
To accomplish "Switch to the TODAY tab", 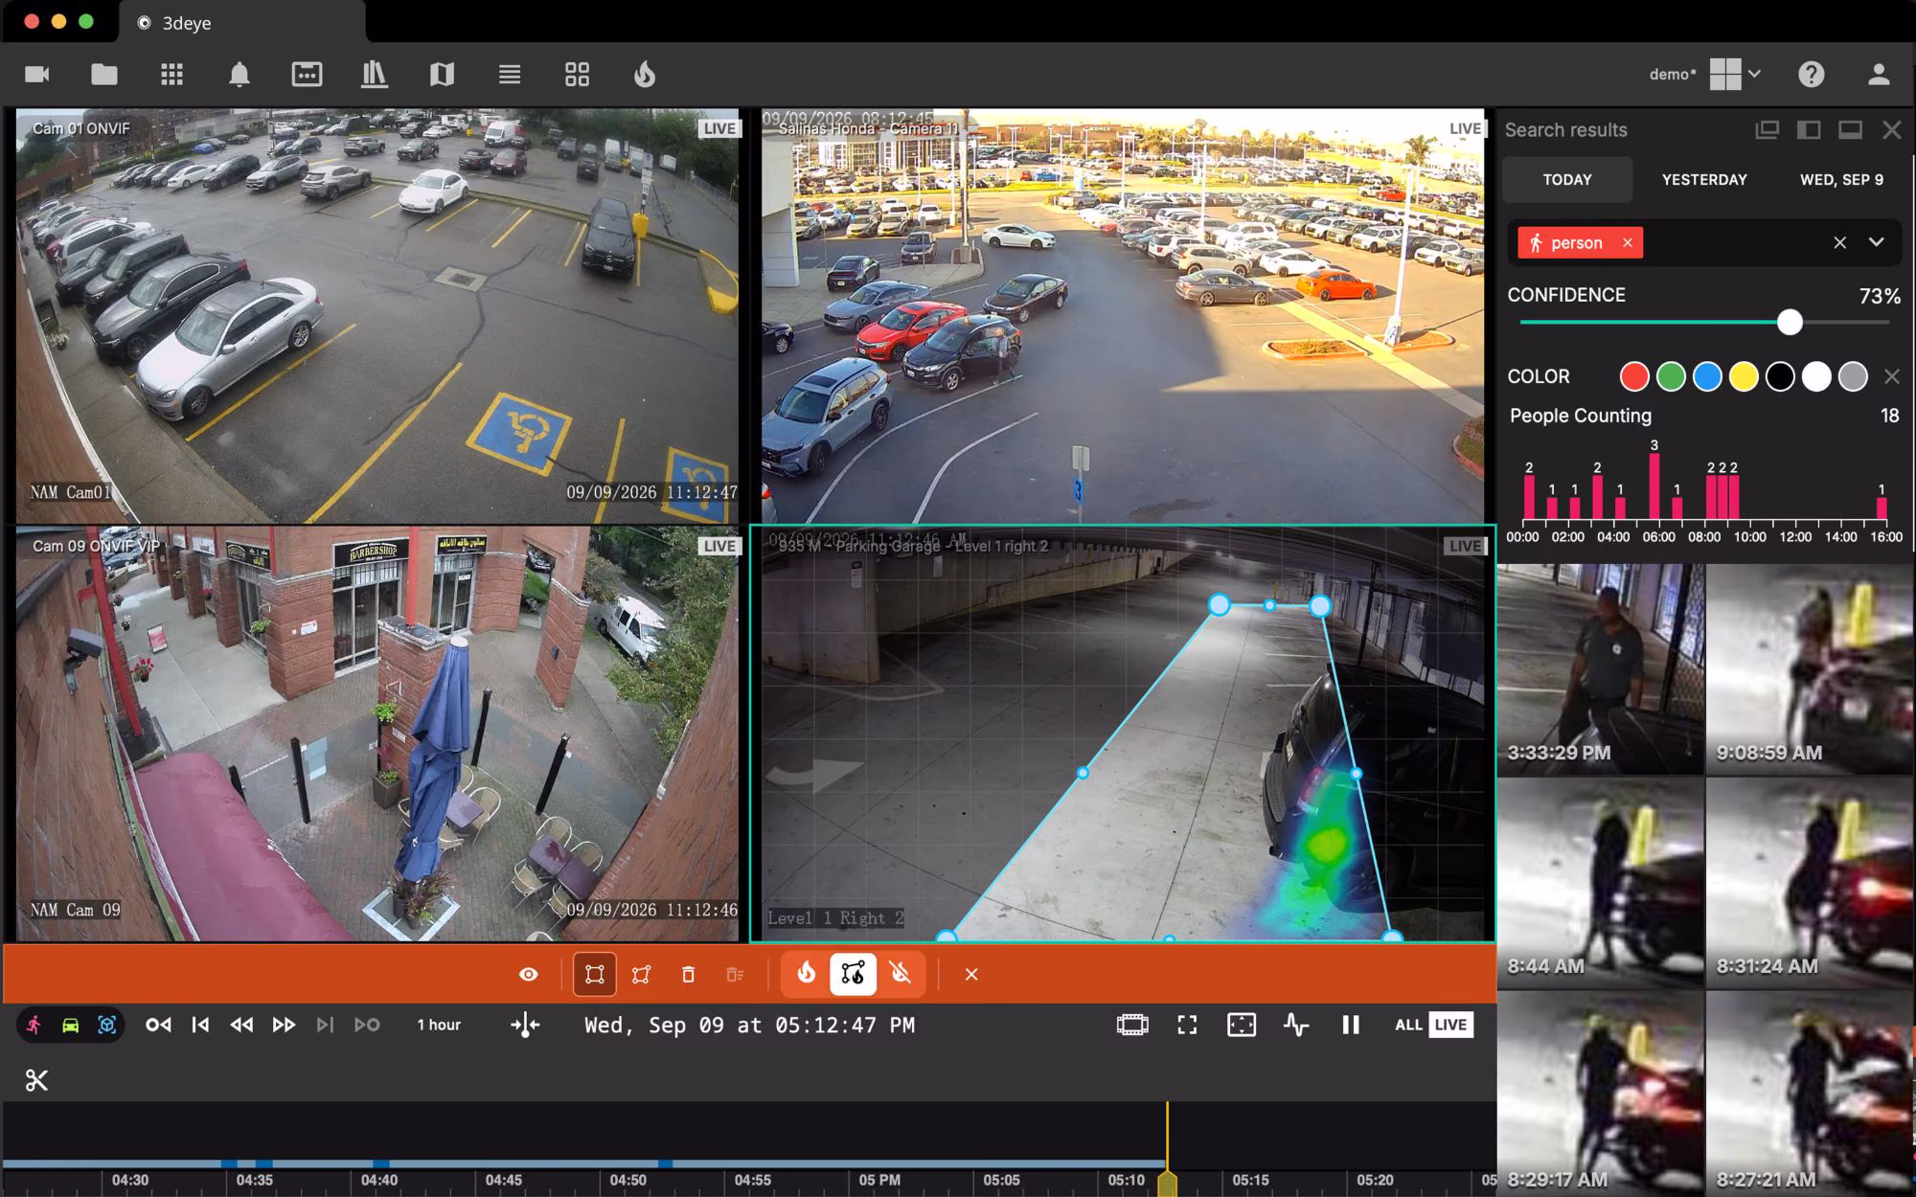I will click(1567, 179).
